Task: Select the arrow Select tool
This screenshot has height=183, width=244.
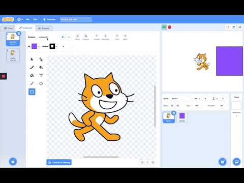Action: [32, 59]
